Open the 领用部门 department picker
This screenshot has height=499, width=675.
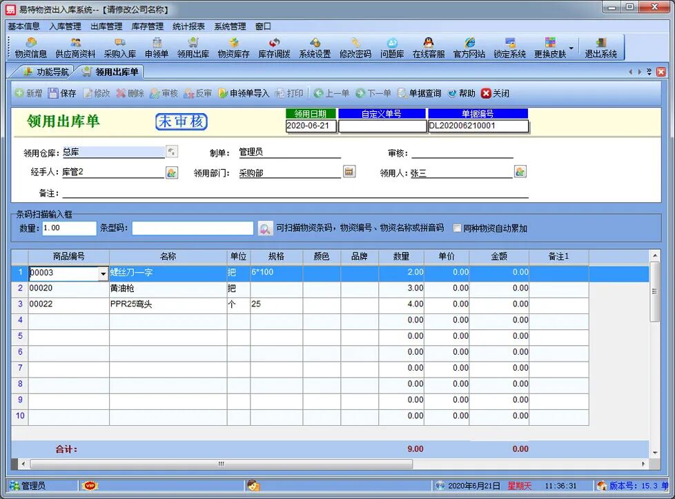pyautogui.click(x=349, y=171)
